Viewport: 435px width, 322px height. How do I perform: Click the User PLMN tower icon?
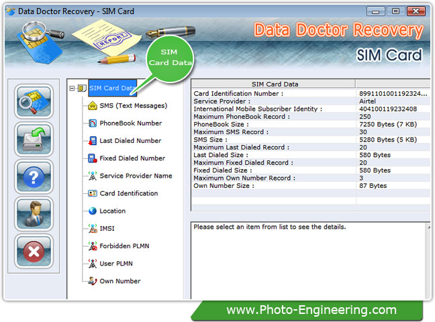click(x=93, y=264)
